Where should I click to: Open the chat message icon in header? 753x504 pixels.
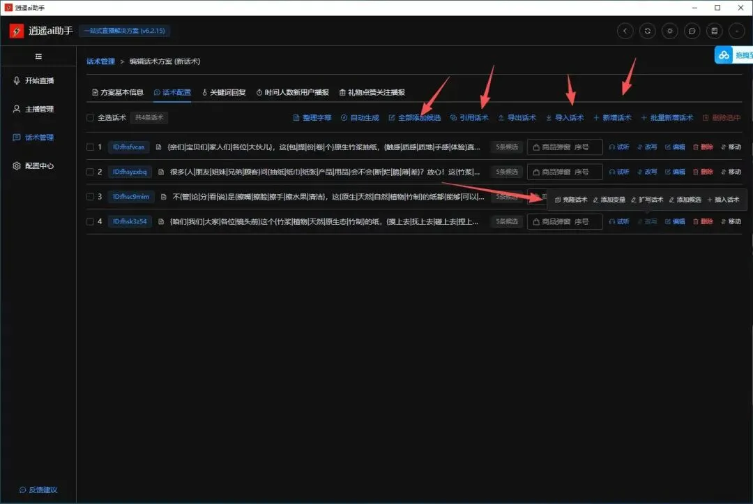(692, 31)
